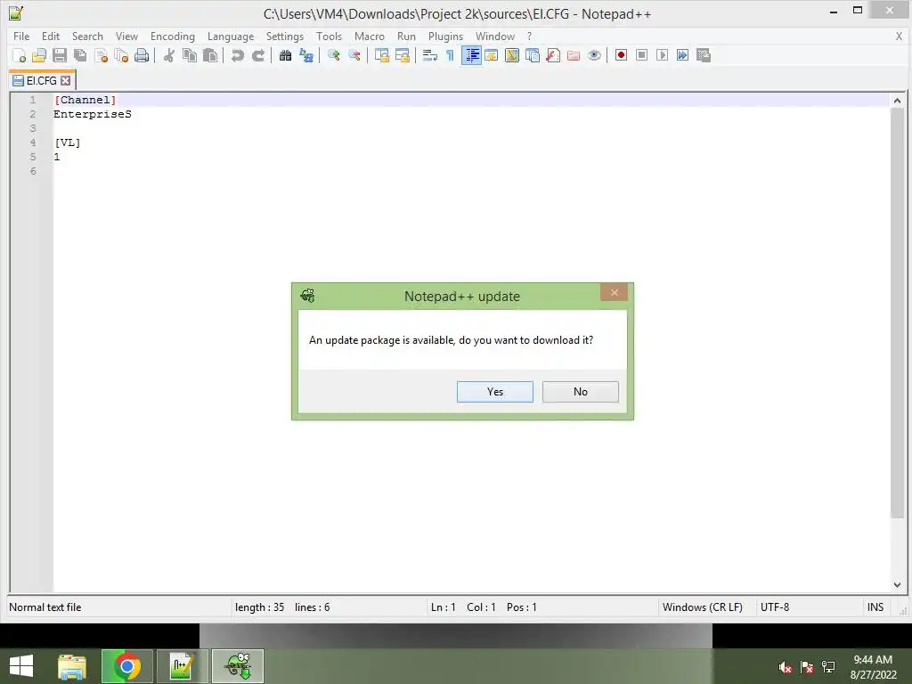Click the Undo arrow icon
Screen dimensions: 912x684
pos(237,55)
